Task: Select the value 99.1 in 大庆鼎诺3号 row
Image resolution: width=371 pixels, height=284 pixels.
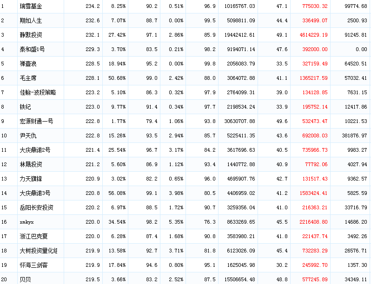Action: click(152, 194)
